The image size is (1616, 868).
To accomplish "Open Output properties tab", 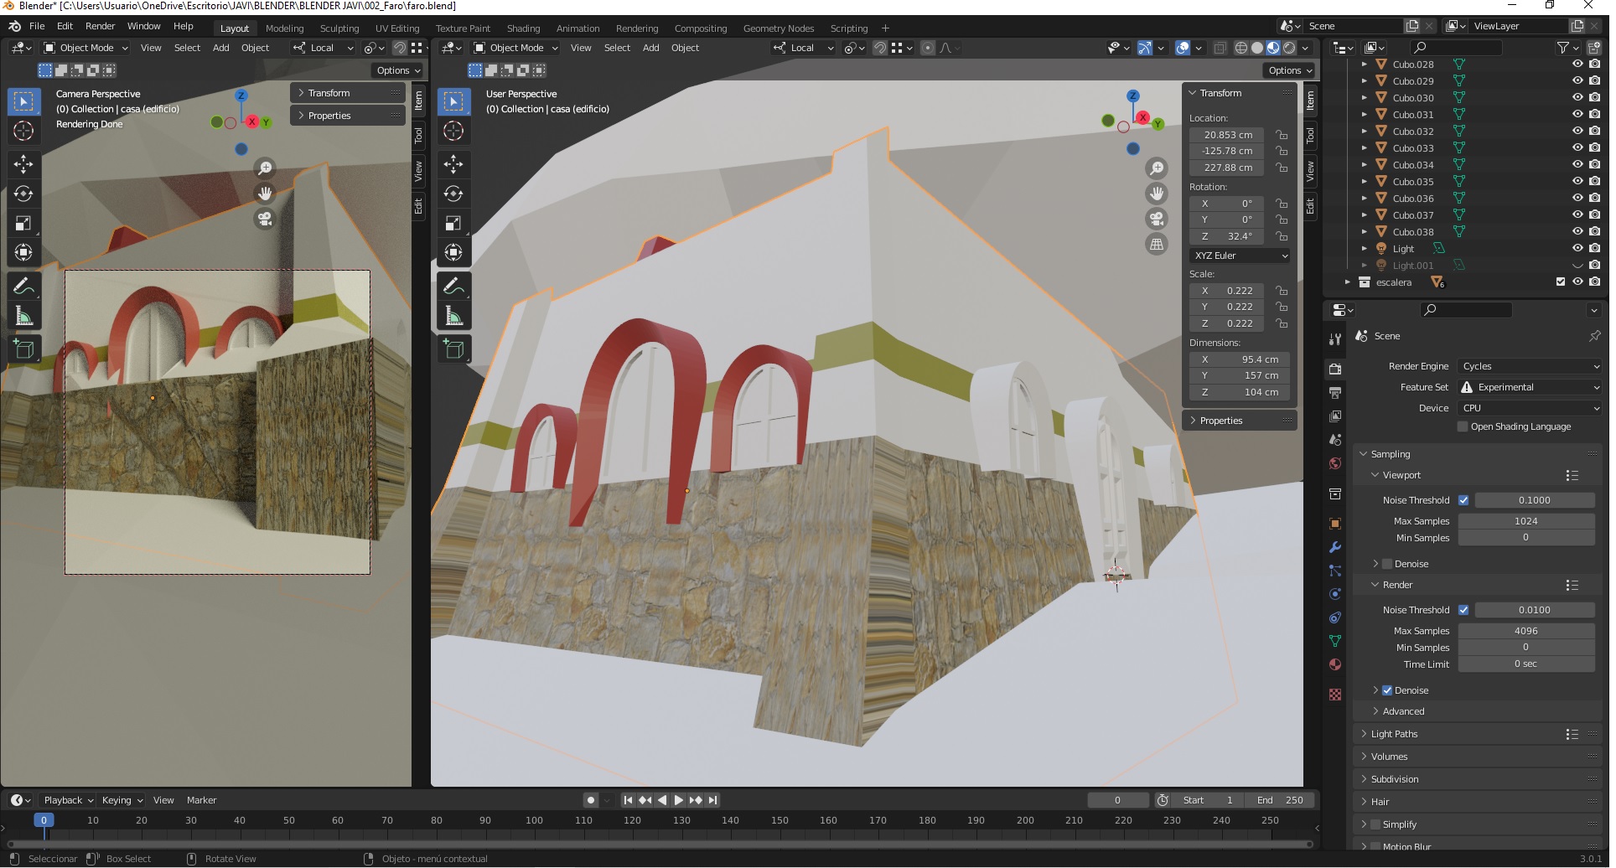I will coord(1335,392).
